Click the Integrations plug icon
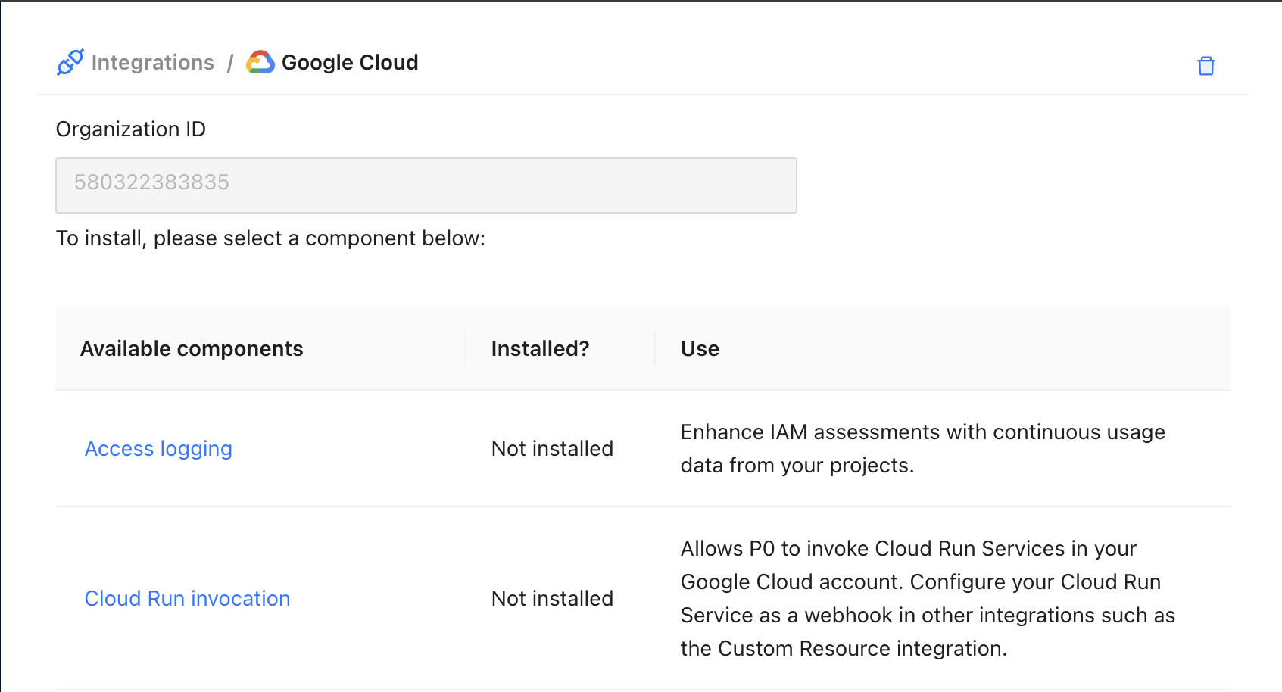The image size is (1282, 692). pos(70,62)
